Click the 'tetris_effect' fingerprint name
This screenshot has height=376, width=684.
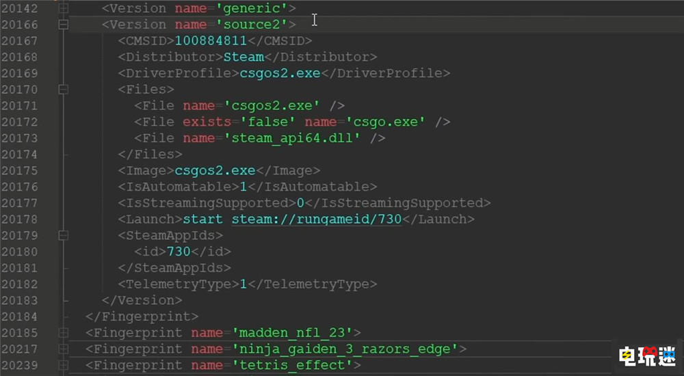(292, 365)
